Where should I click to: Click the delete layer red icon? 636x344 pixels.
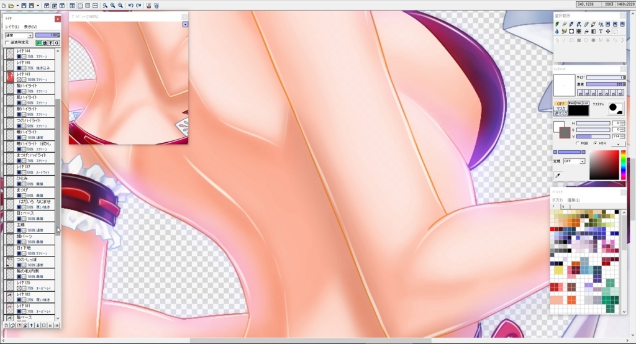tap(19, 325)
